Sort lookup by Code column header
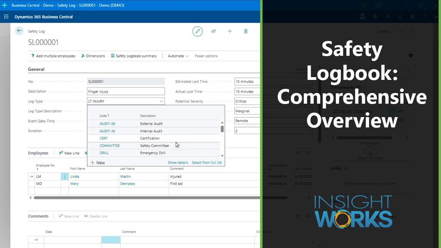Image resolution: width=441 pixels, height=248 pixels. [104, 116]
